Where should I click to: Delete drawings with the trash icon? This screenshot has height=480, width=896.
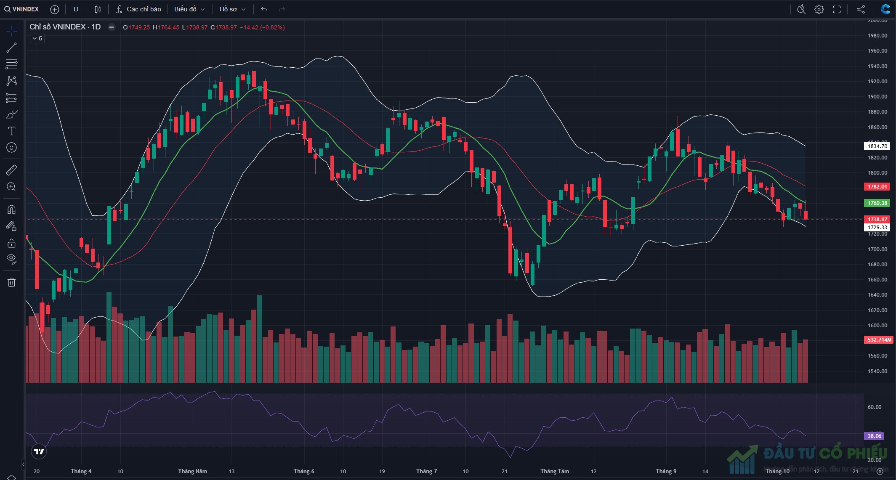coord(12,282)
